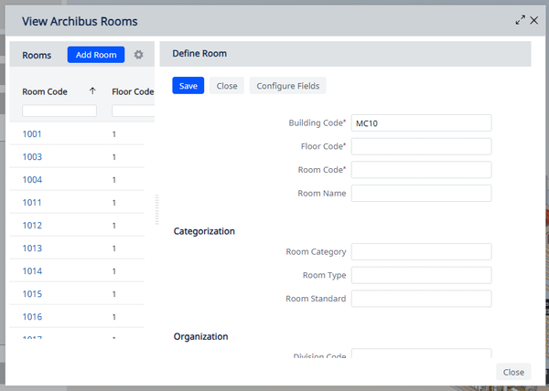Focus the Floor Code filter box

(x=133, y=111)
